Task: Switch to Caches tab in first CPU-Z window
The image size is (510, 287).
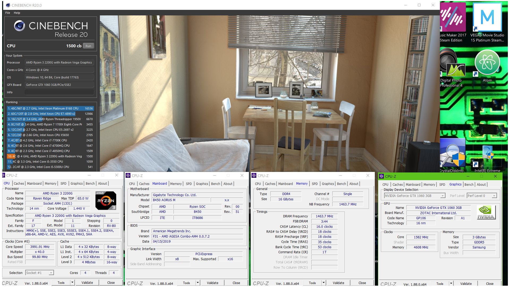Action: click(19, 183)
